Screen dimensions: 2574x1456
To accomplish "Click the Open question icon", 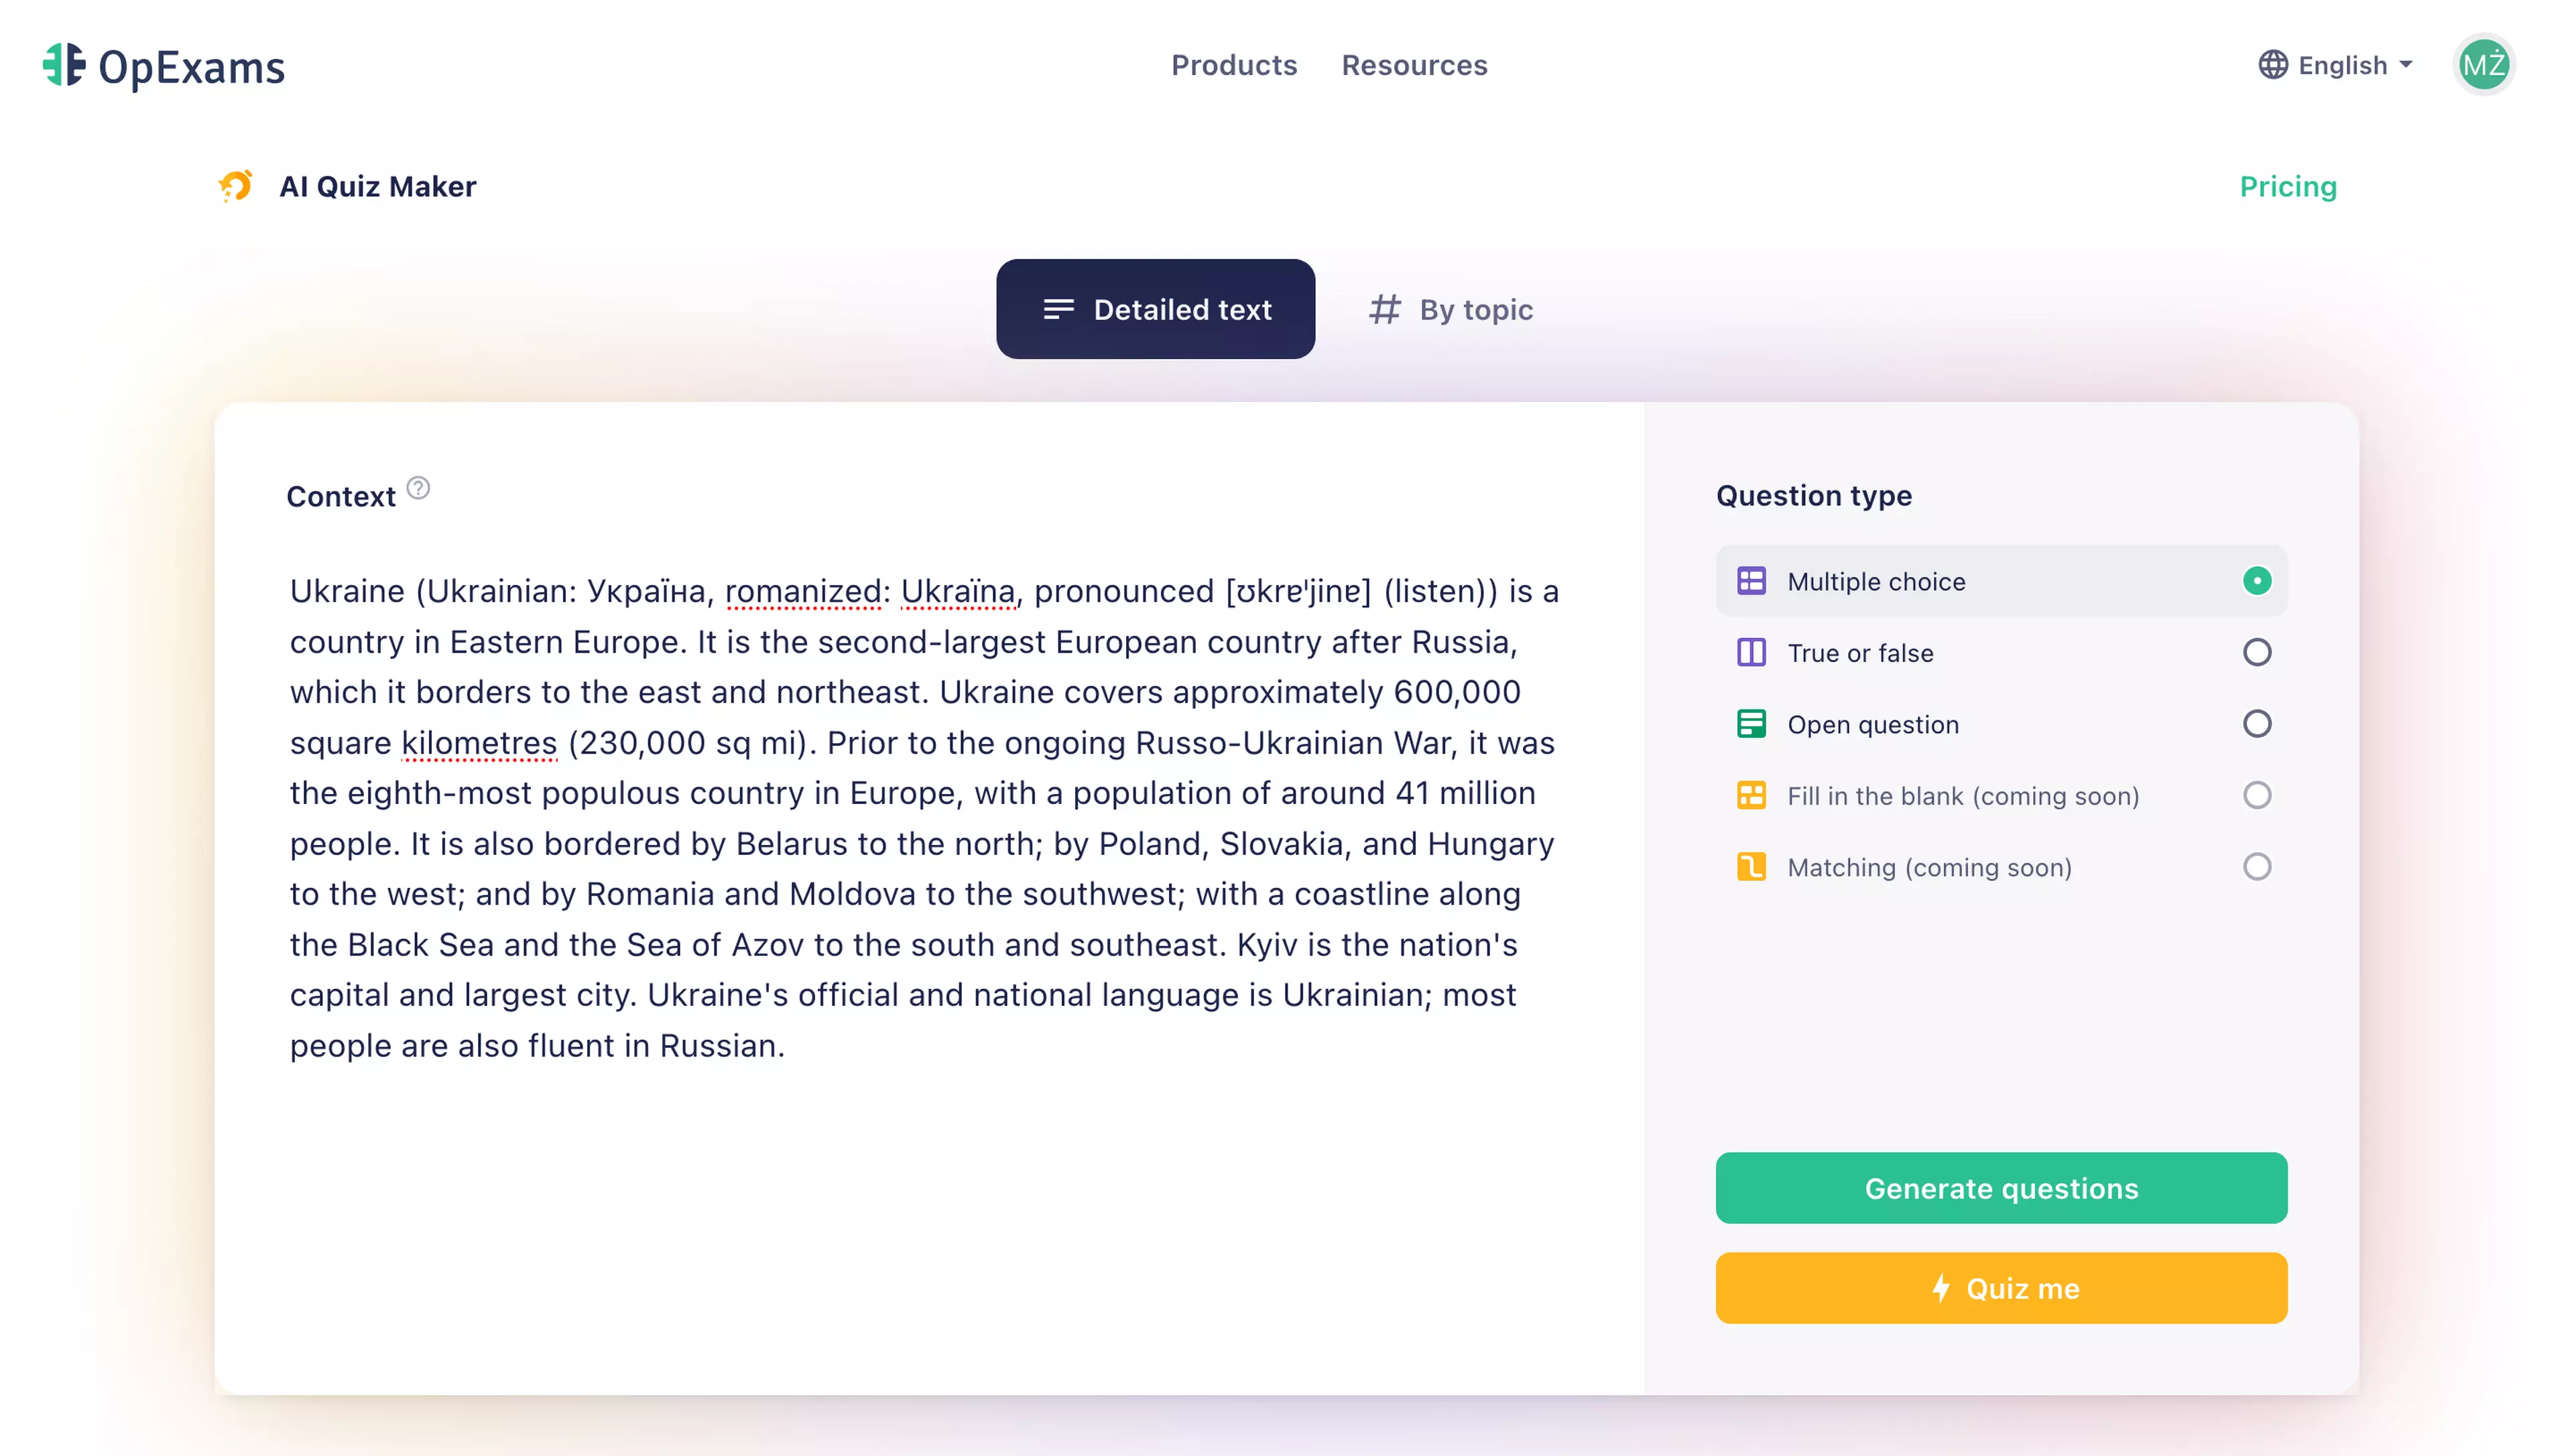I will tap(1752, 723).
